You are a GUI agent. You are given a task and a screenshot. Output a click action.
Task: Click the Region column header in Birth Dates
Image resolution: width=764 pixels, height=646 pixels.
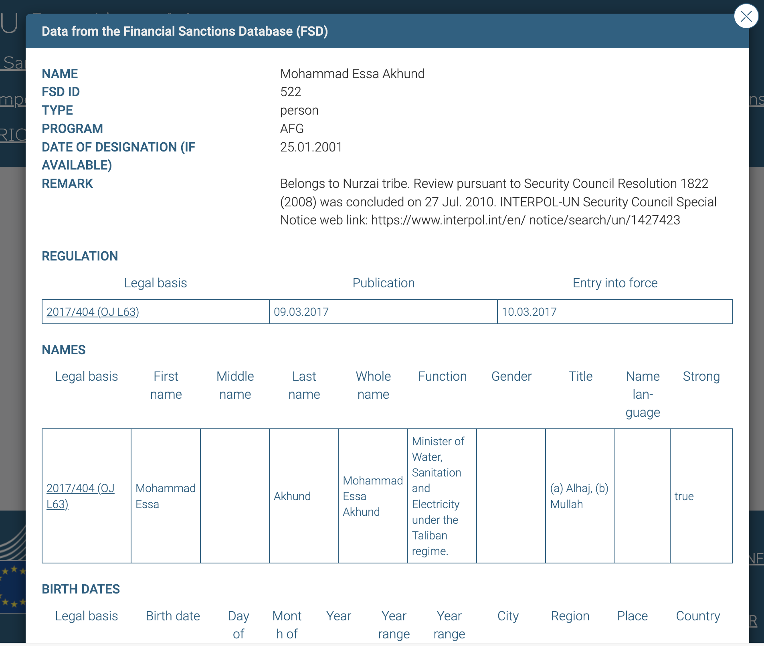coord(570,616)
